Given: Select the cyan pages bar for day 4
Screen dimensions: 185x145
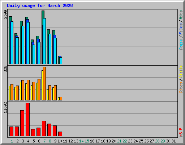Looking at the screenshot, I should pyautogui.click(x=28, y=43).
